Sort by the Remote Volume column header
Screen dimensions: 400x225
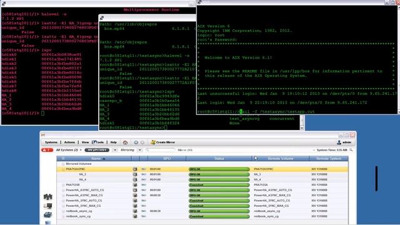pos(281,159)
